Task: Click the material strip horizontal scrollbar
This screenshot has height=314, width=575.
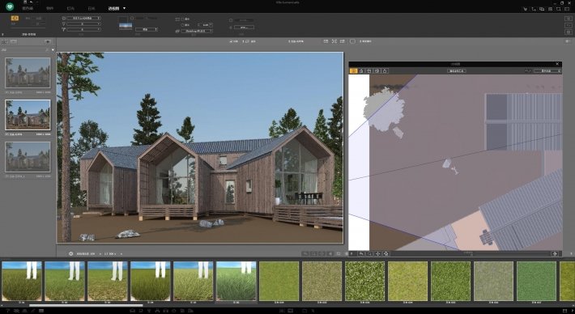Action: pyautogui.click(x=86, y=305)
